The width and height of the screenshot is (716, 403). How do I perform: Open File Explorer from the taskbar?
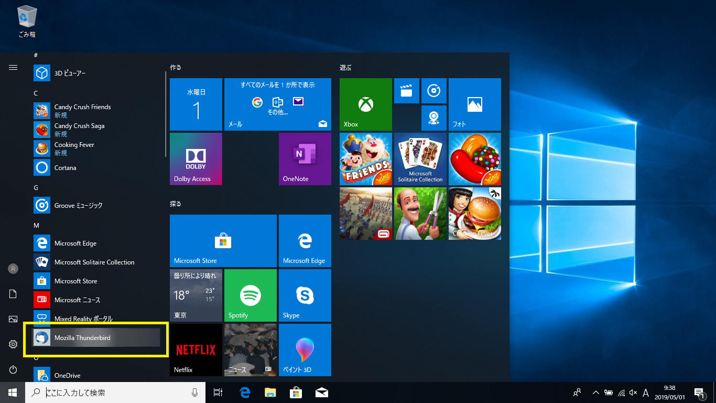pyautogui.click(x=270, y=393)
